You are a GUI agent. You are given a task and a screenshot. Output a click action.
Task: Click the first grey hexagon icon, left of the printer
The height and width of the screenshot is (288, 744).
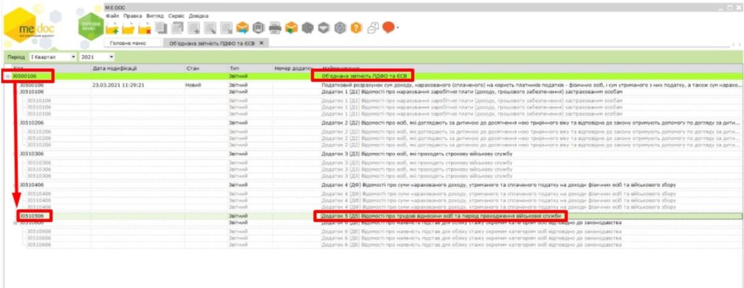258,29
